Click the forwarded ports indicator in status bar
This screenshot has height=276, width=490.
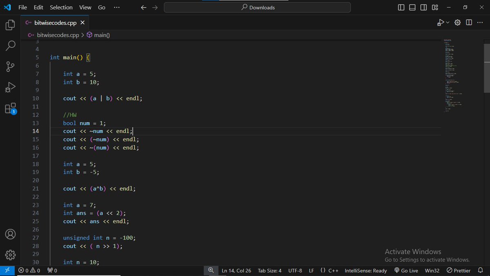(x=52, y=270)
